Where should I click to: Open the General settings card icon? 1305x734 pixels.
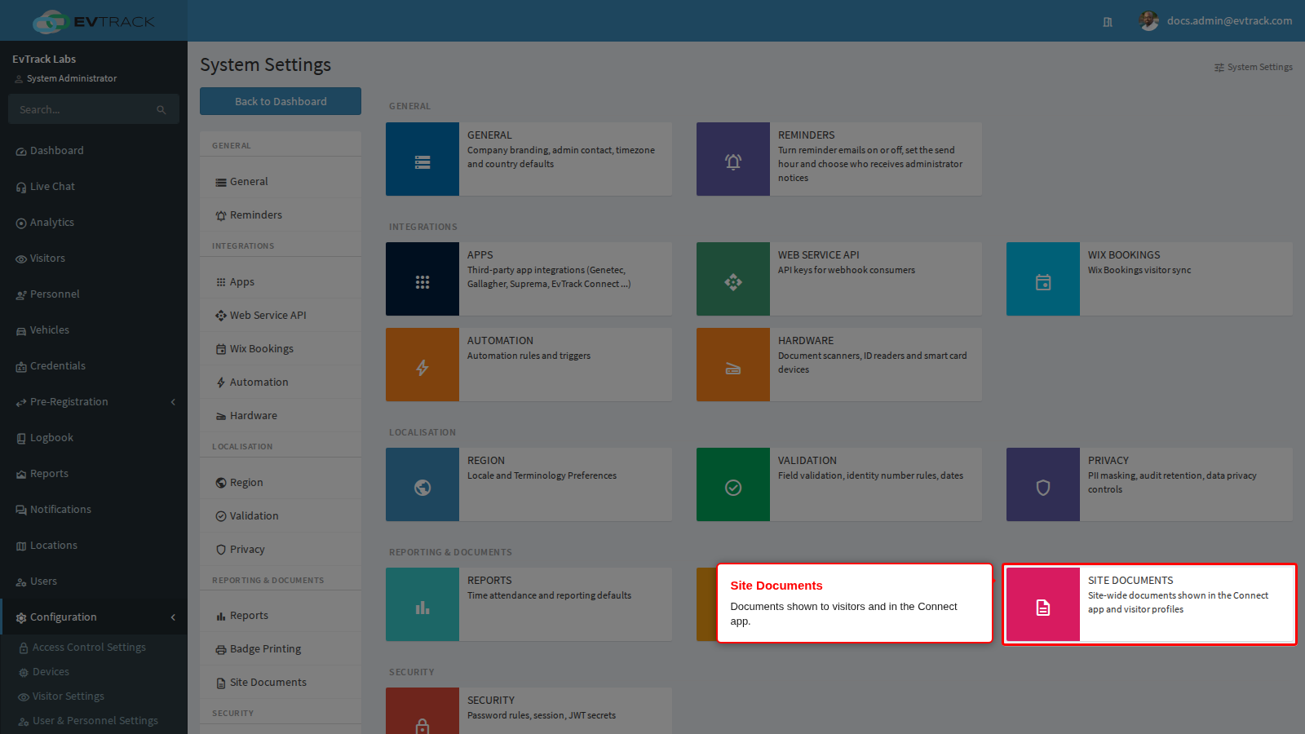tap(422, 159)
